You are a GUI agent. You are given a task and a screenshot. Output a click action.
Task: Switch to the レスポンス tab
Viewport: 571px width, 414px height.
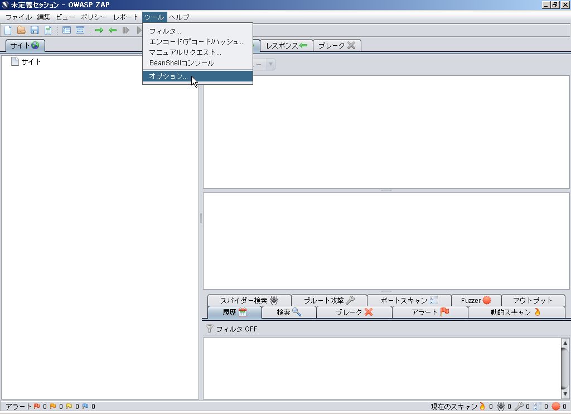(287, 46)
